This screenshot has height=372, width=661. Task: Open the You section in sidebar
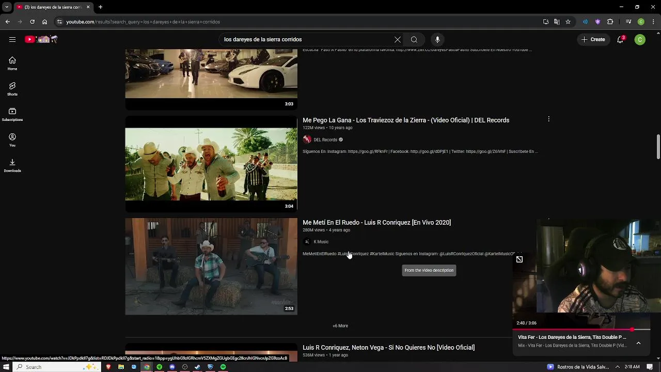pos(12,140)
